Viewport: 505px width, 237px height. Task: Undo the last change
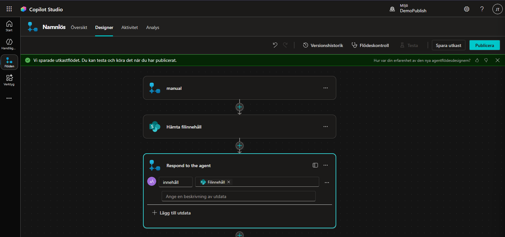pyautogui.click(x=275, y=45)
